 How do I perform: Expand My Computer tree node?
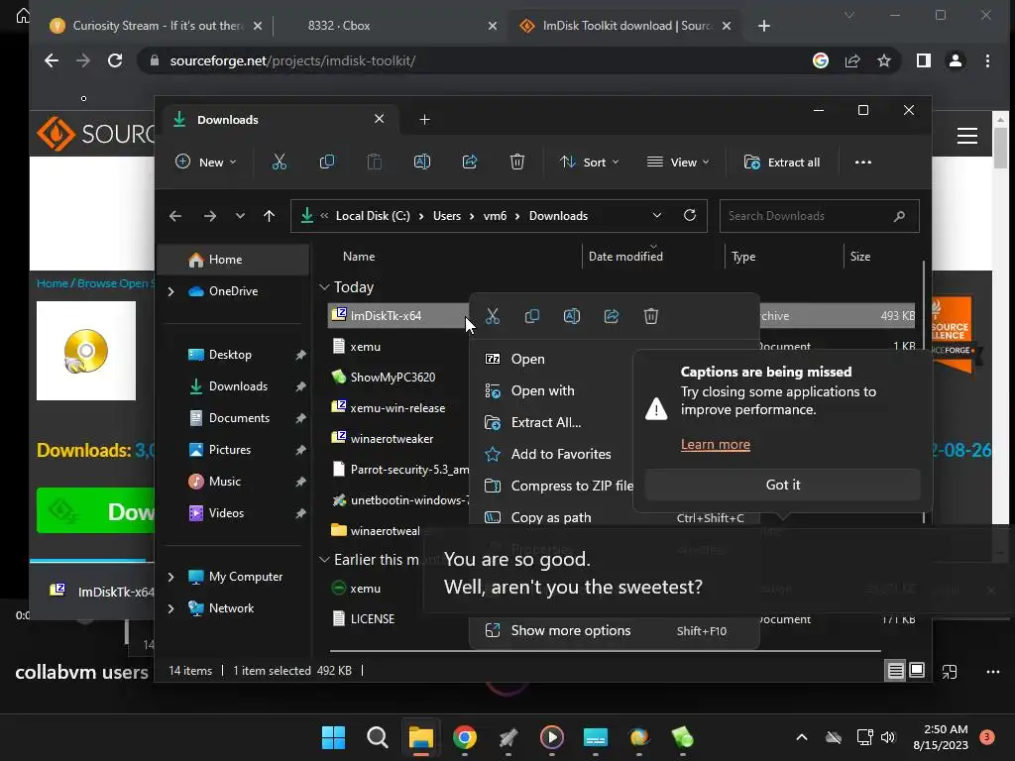170,577
